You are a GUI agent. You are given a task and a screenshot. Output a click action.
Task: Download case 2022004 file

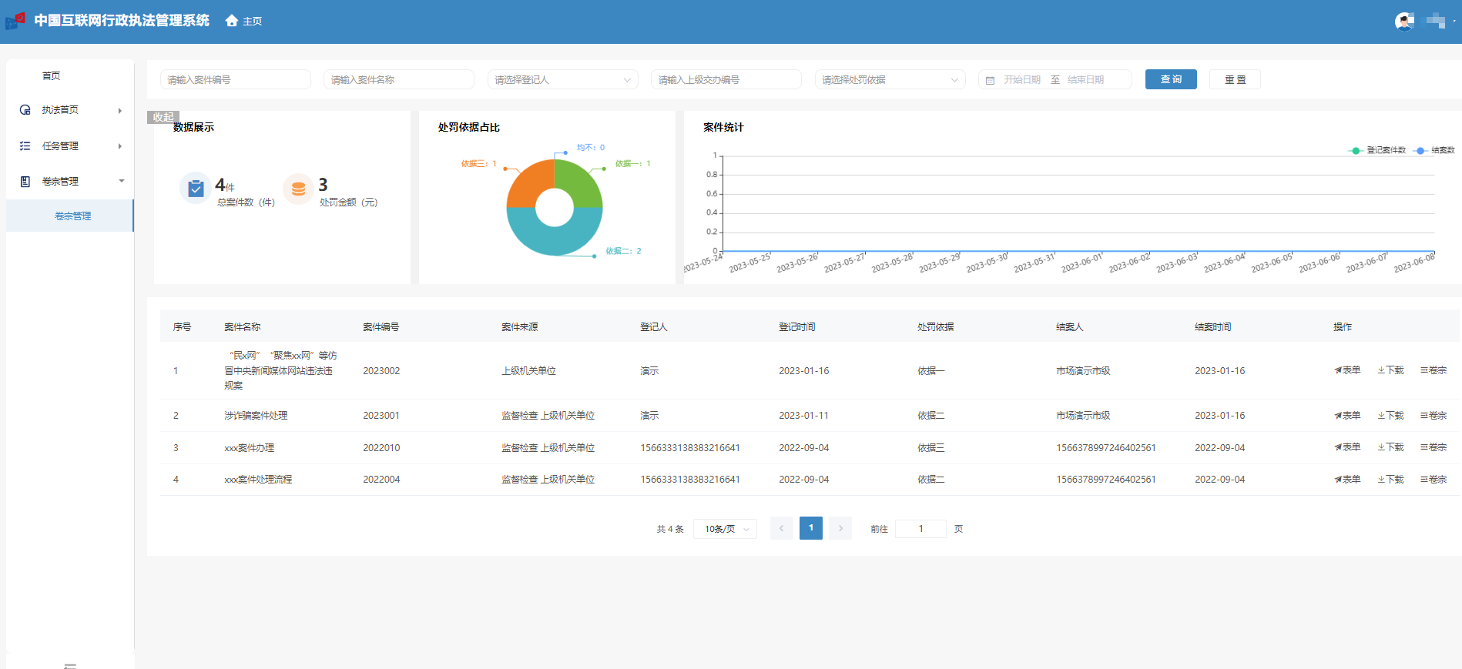tap(1390, 480)
